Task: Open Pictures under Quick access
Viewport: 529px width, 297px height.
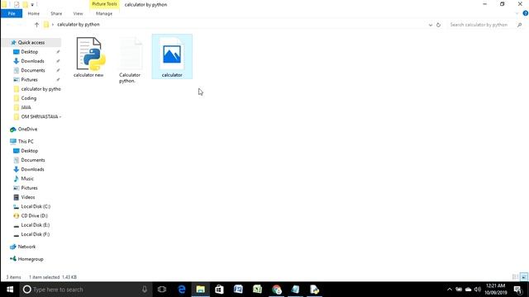Action: pos(30,79)
